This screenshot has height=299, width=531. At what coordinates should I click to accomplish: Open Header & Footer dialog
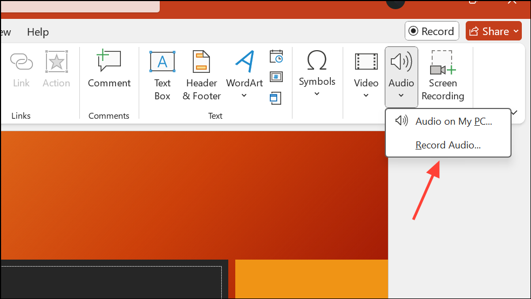coord(201,75)
